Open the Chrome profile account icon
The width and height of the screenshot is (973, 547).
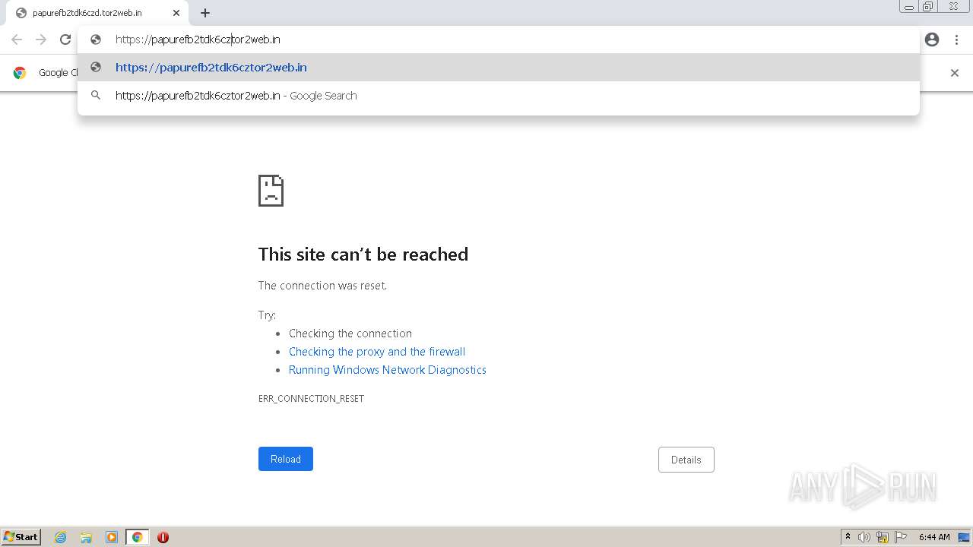click(x=932, y=40)
